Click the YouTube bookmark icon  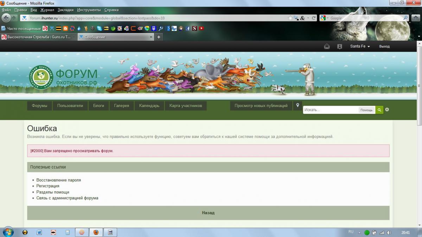(201, 28)
